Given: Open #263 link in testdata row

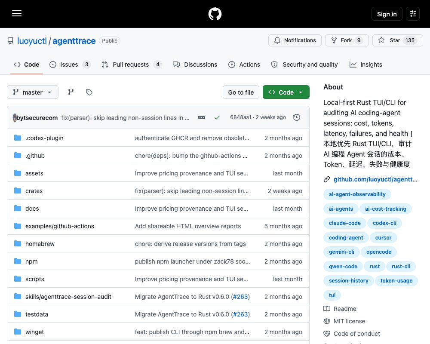Looking at the screenshot, I should point(240,314).
